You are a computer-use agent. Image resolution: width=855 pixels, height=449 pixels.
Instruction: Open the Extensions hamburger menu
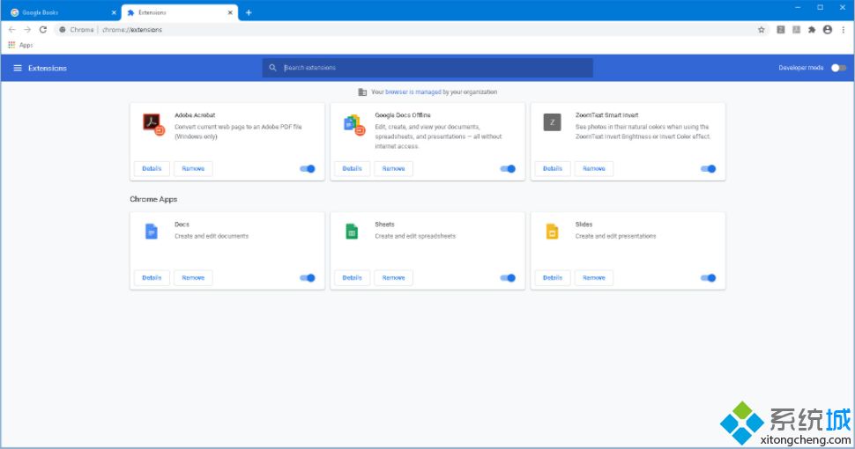click(x=18, y=68)
